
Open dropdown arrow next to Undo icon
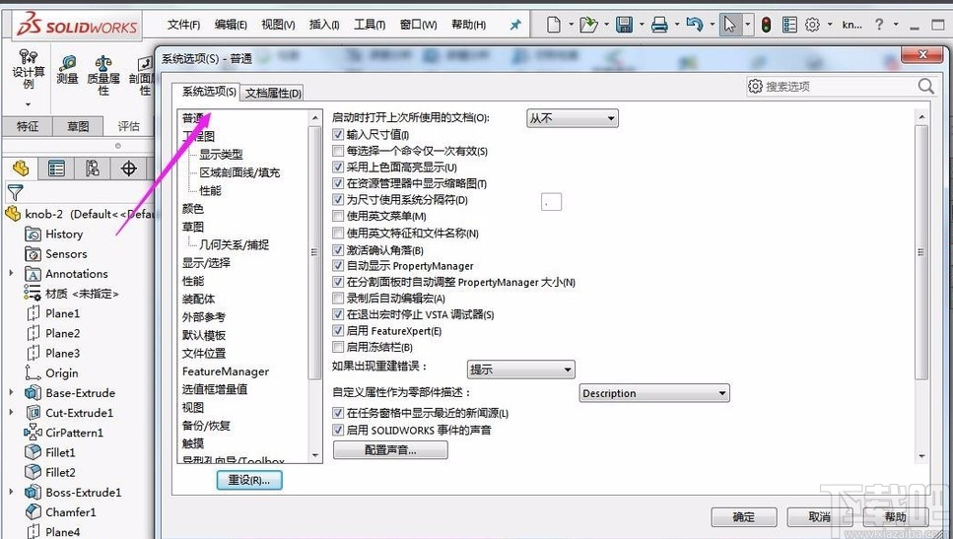coord(712,26)
